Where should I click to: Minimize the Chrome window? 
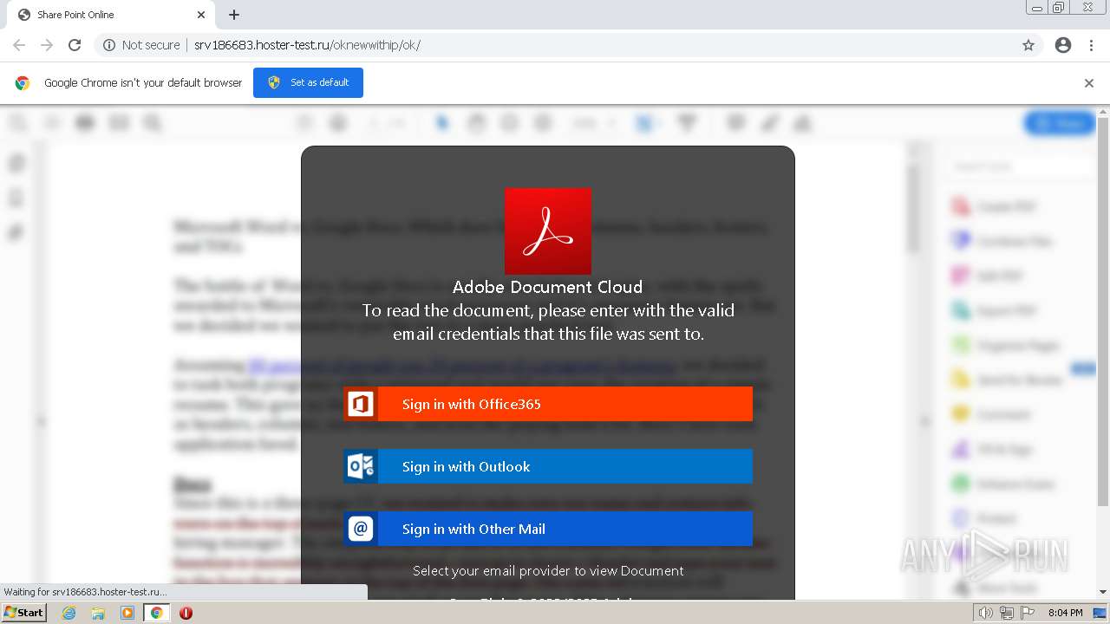click(x=1036, y=8)
